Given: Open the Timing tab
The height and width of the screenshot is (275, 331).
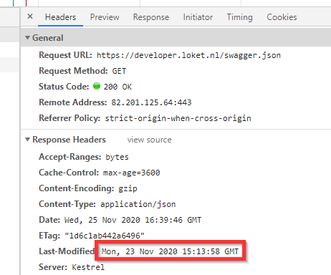Looking at the screenshot, I should coord(239,17).
